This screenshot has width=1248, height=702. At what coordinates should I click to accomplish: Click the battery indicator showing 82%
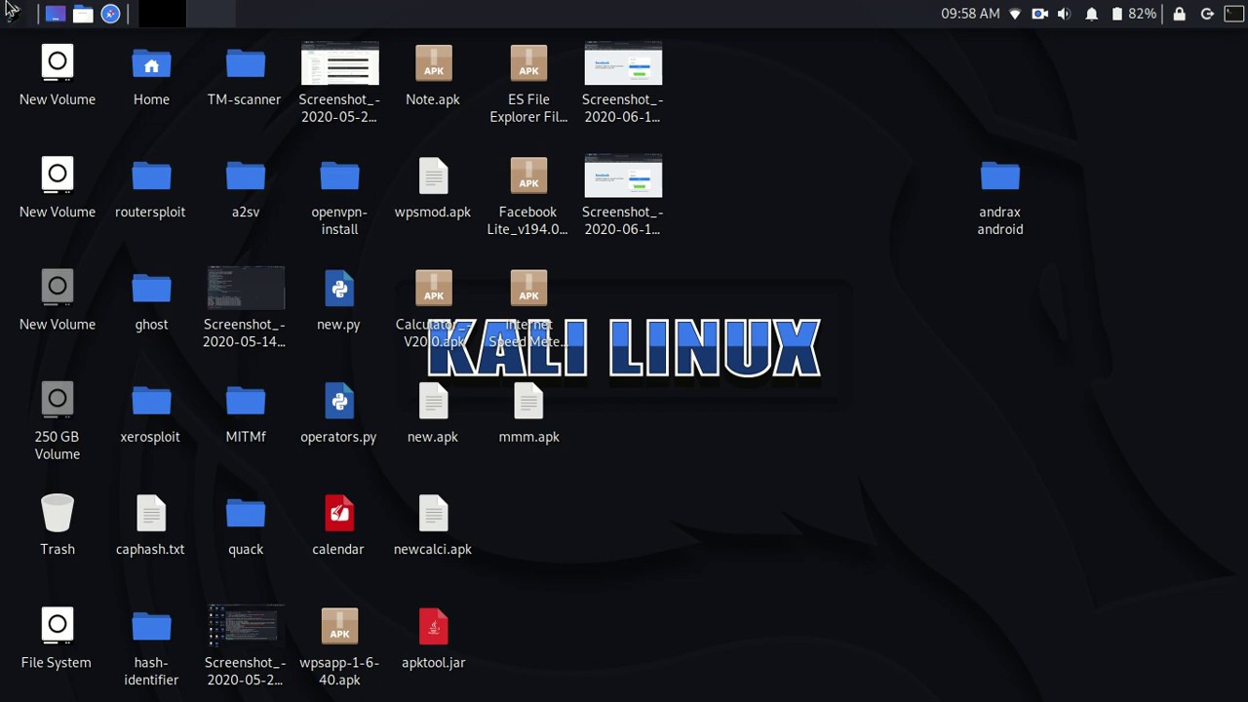click(x=1134, y=14)
